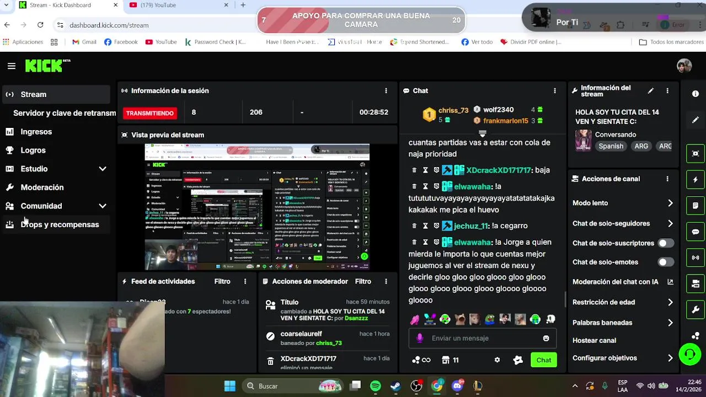The image size is (706, 397).
Task: Expand Chat de solo-seguidores options
Action: pos(670,223)
